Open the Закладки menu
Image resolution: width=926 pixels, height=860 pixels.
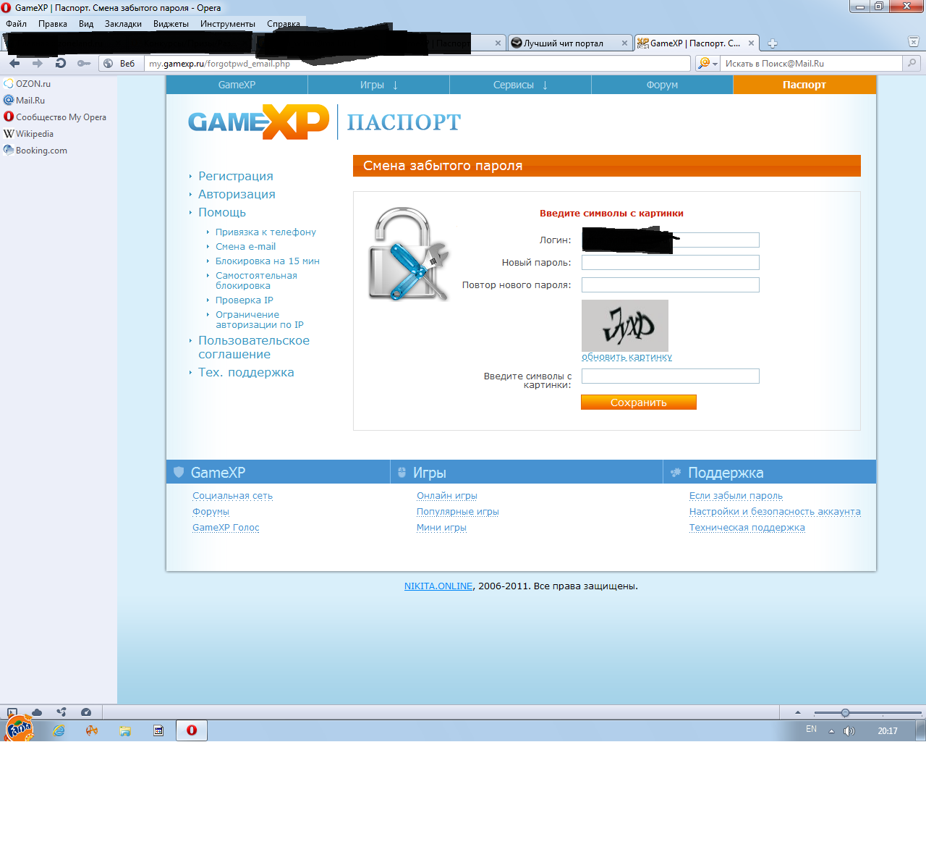tap(123, 24)
